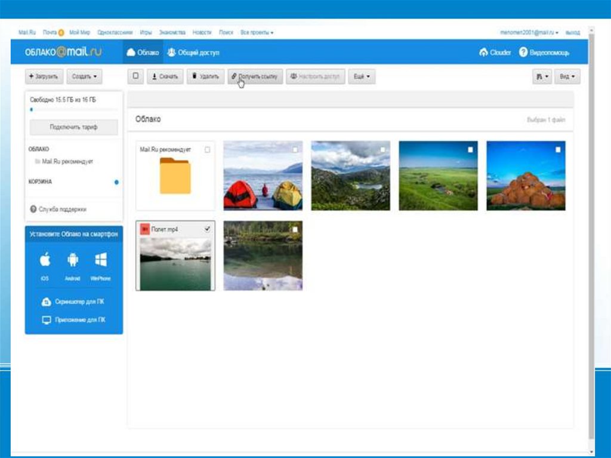Open the tents by lake thumbnail
This screenshot has width=611, height=458.
point(263,176)
